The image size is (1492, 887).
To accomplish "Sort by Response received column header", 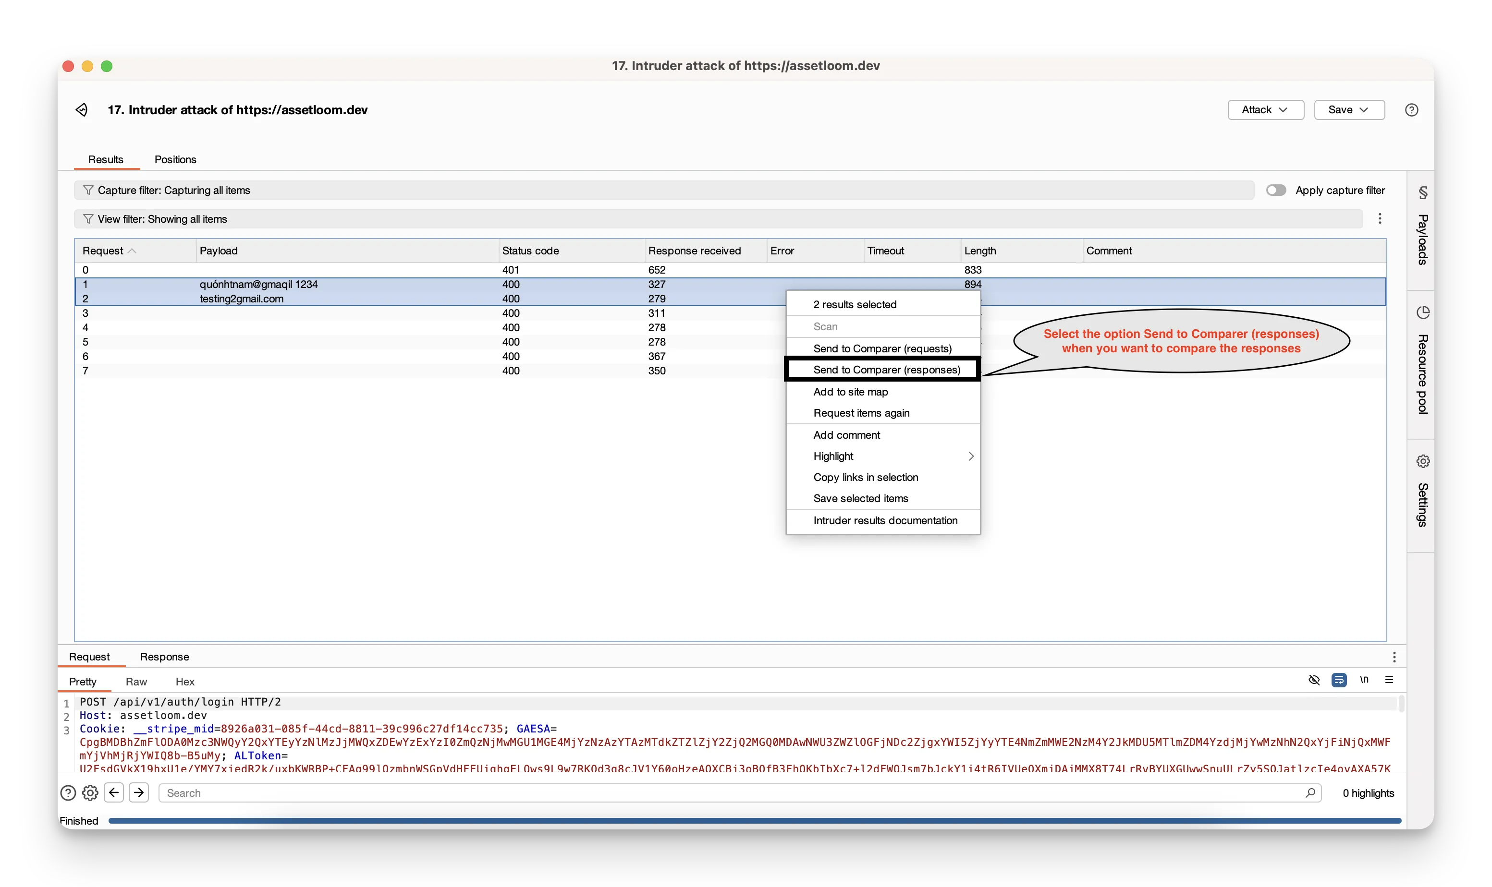I will tap(706, 251).
